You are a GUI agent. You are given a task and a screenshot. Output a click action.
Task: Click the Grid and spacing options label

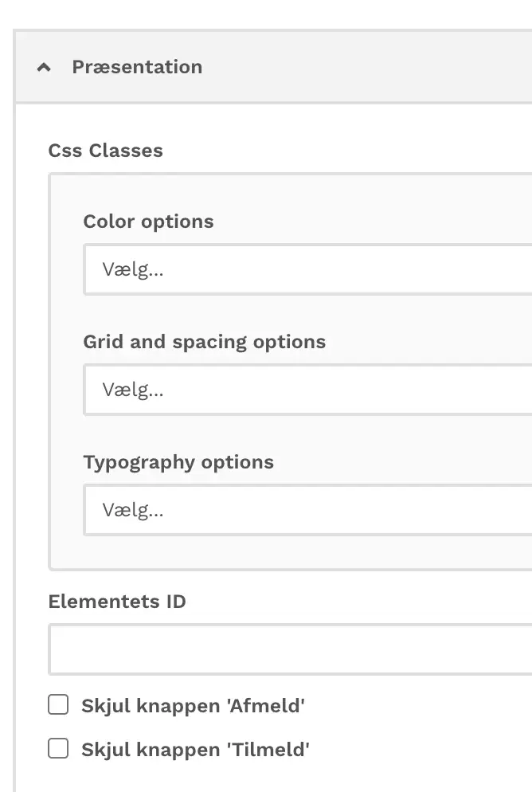click(204, 342)
